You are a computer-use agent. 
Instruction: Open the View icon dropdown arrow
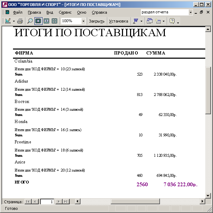14,21
